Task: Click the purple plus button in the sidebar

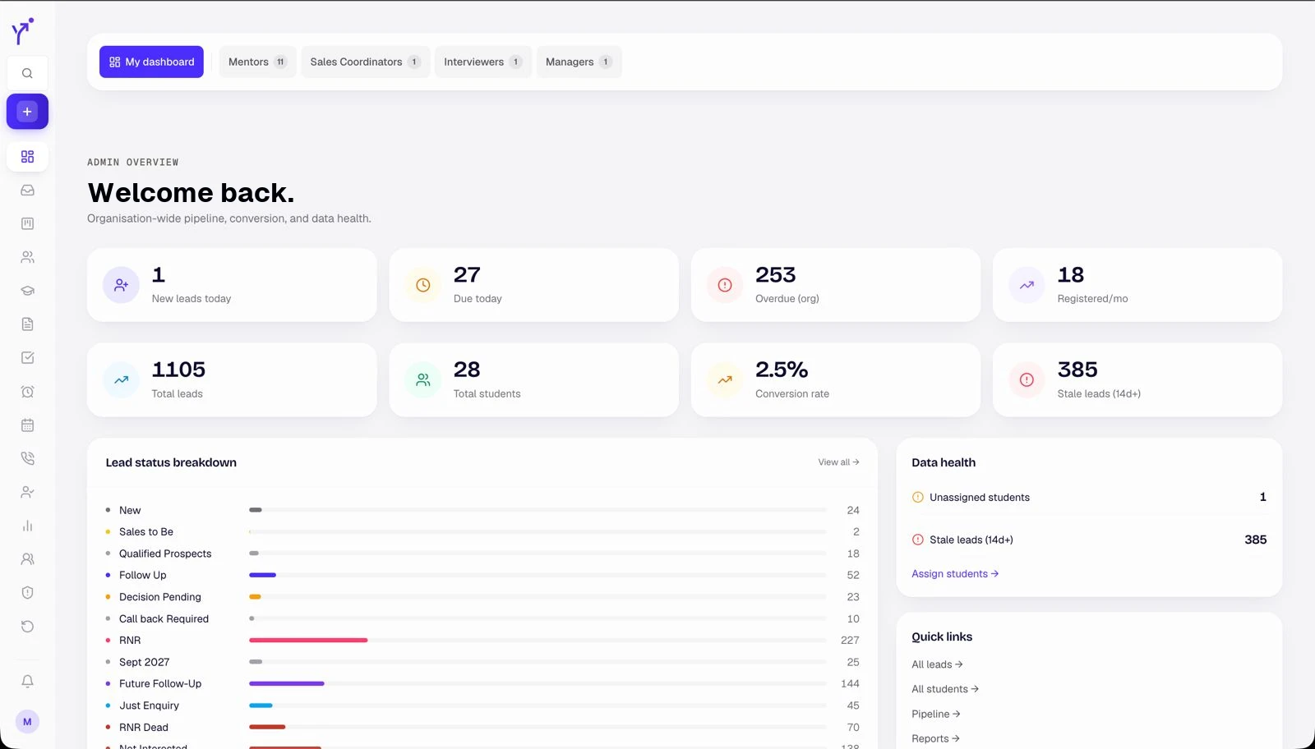Action: click(x=27, y=112)
